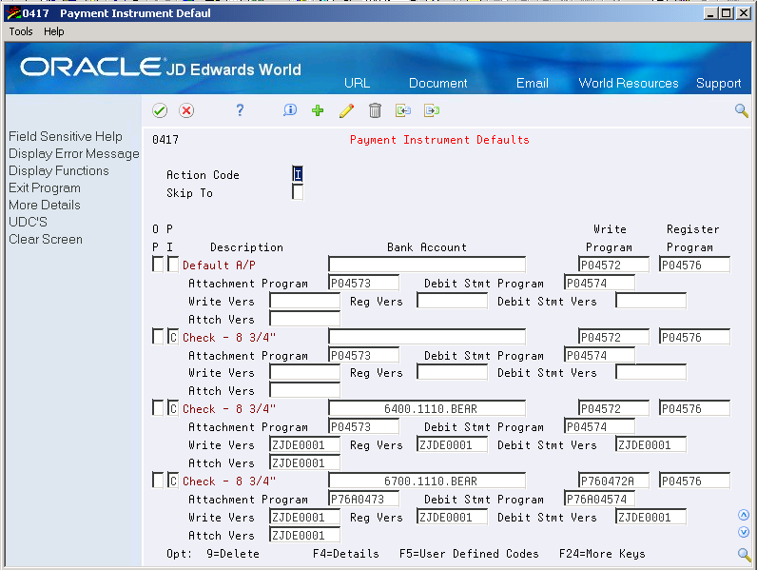Click the Write Program field for Default A/P
The height and width of the screenshot is (570, 757).
click(x=613, y=265)
